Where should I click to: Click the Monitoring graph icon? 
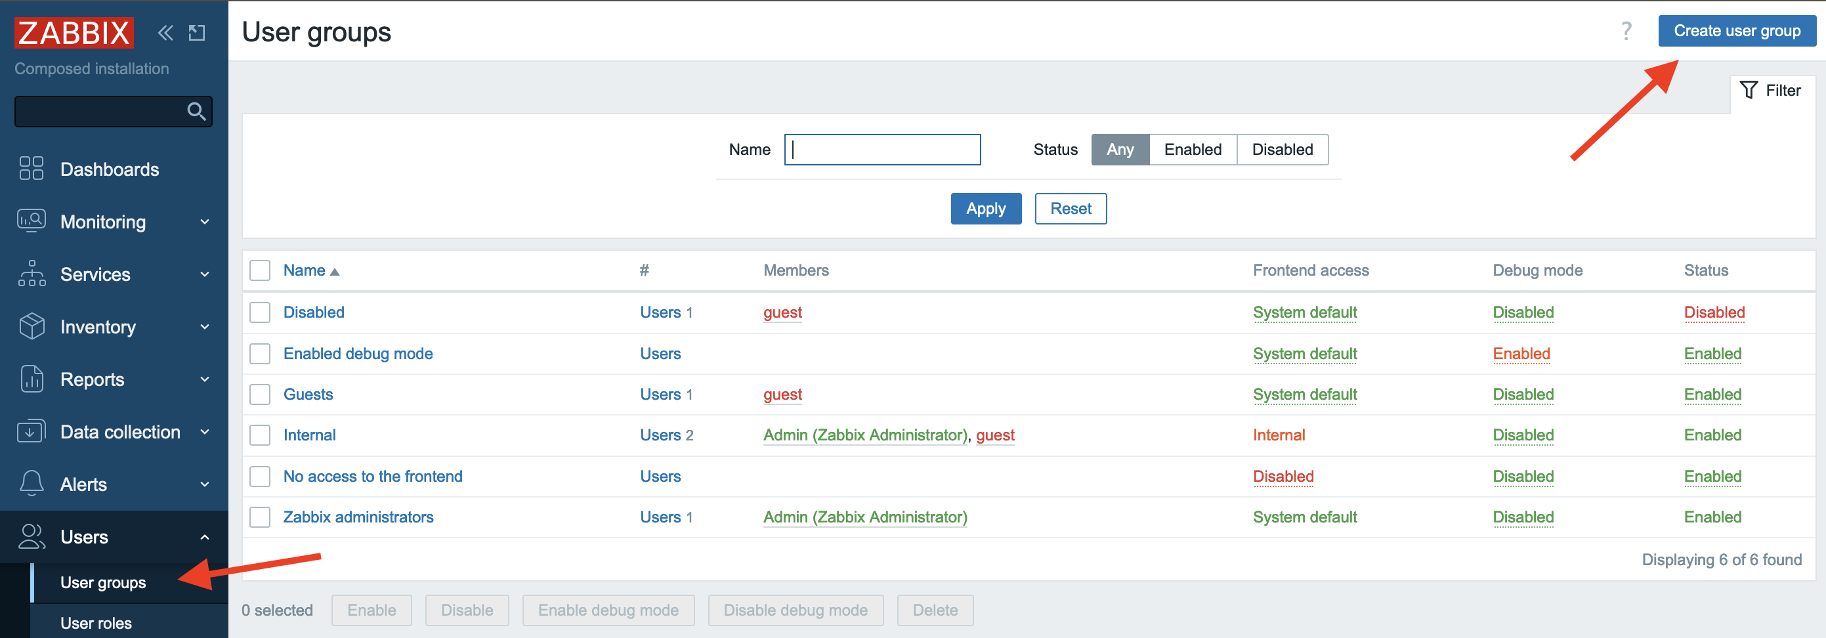30,221
